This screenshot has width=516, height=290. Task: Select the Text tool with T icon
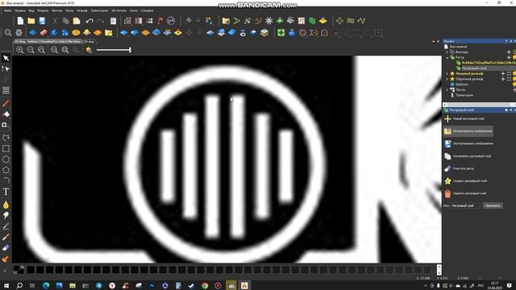(6, 192)
